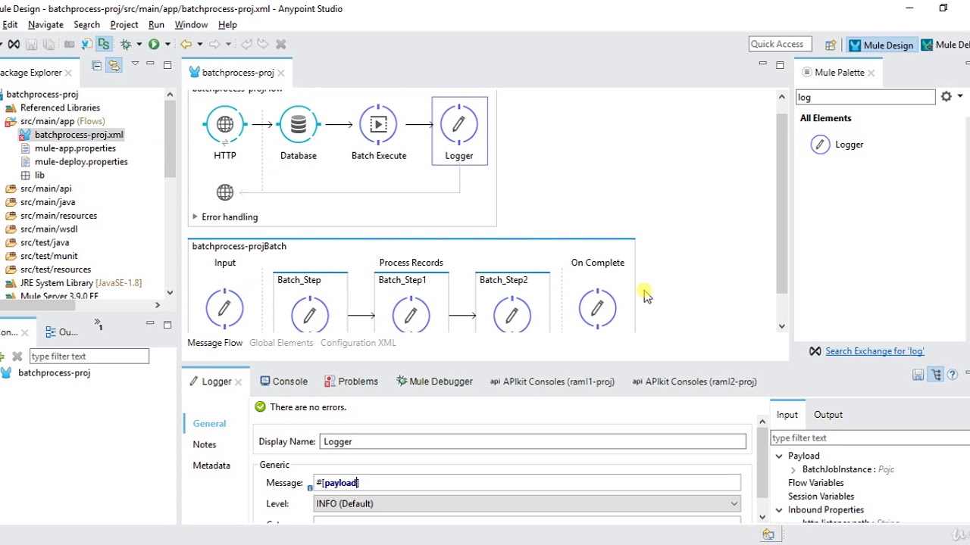Switch to the Mule Debugger tab
The width and height of the screenshot is (970, 545).
click(434, 381)
